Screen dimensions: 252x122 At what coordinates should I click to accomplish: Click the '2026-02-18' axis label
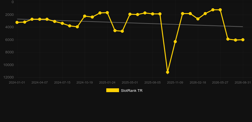click(x=198, y=83)
